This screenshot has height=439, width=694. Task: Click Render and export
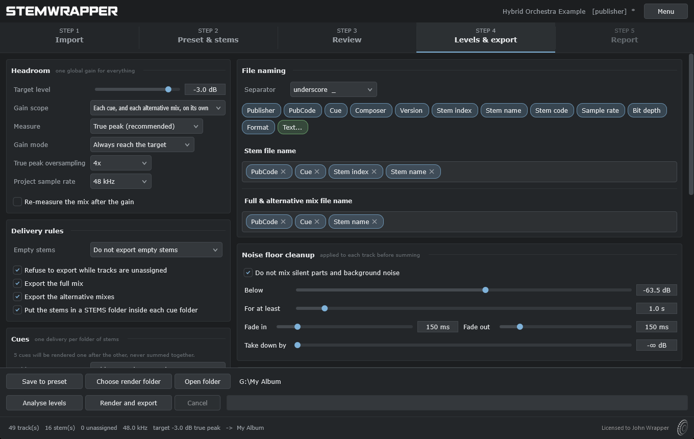pos(129,403)
